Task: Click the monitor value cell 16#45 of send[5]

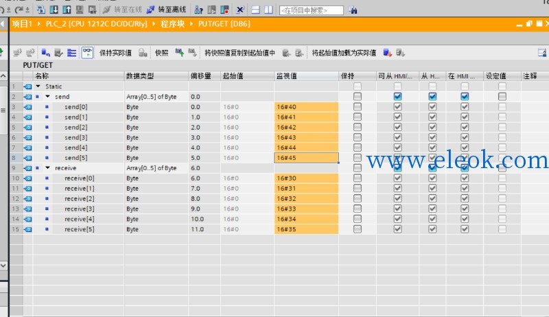Action: coord(306,158)
